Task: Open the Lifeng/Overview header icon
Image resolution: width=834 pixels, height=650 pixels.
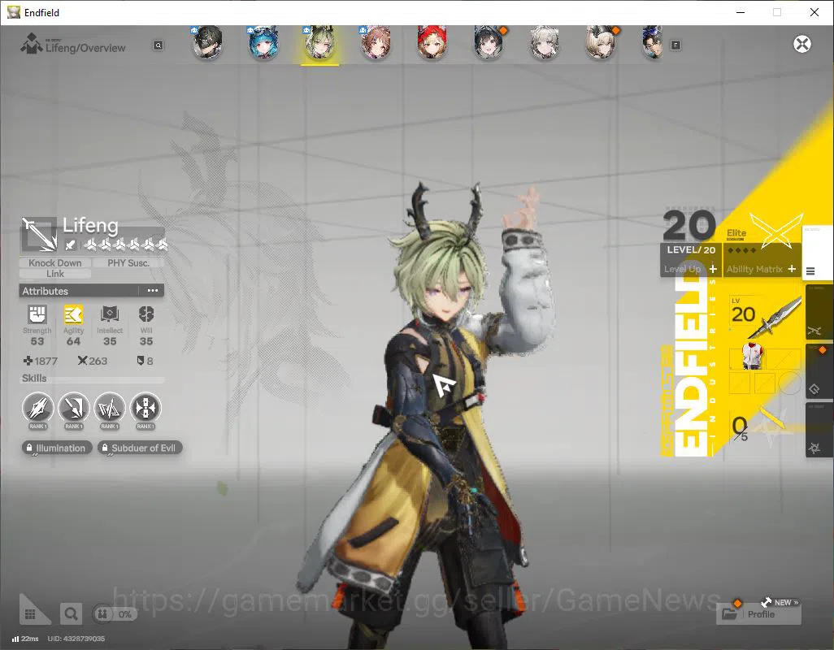Action: (x=32, y=44)
